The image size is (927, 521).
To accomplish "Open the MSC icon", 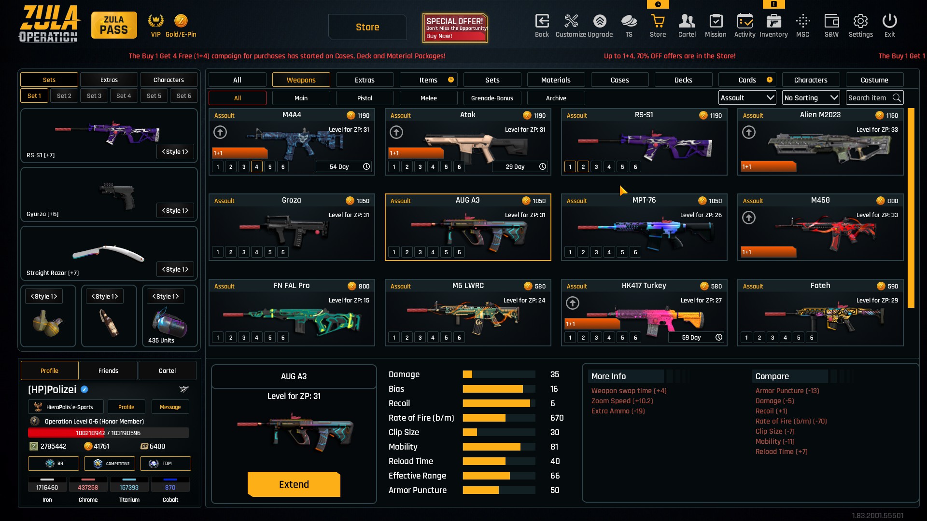I will [802, 21].
